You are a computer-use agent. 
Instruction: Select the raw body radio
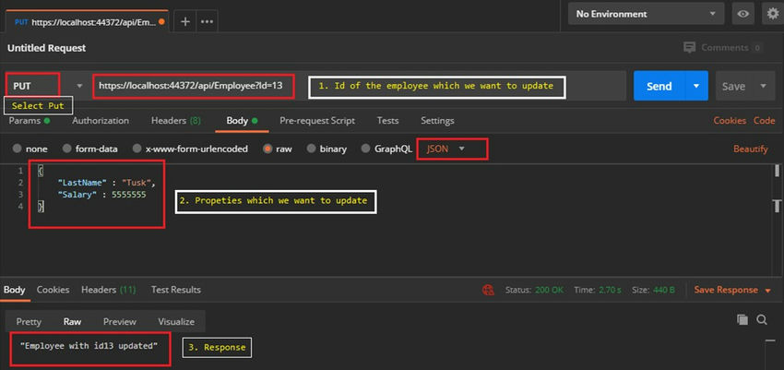click(267, 149)
